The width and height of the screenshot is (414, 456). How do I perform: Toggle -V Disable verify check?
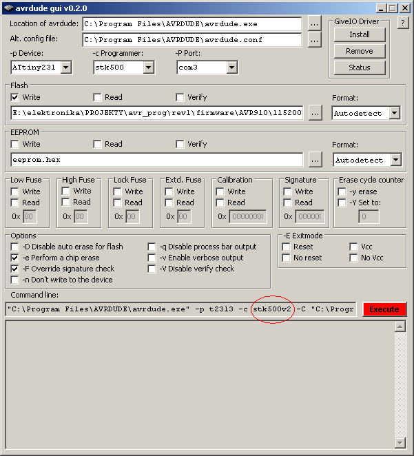coord(152,269)
